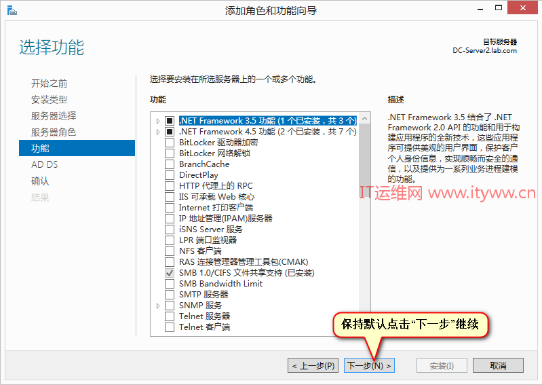Check RAS 连接管理器管理工具包(CMAK) checkbox
Screen dimensions: 542x385
(x=170, y=262)
